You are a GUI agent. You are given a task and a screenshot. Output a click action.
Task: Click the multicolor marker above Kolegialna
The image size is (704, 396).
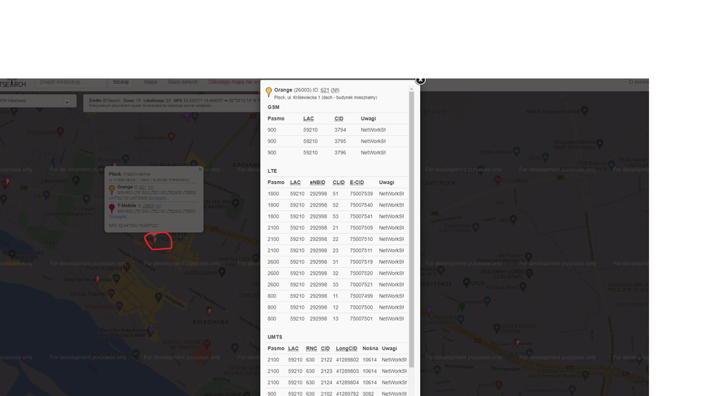tap(209, 310)
